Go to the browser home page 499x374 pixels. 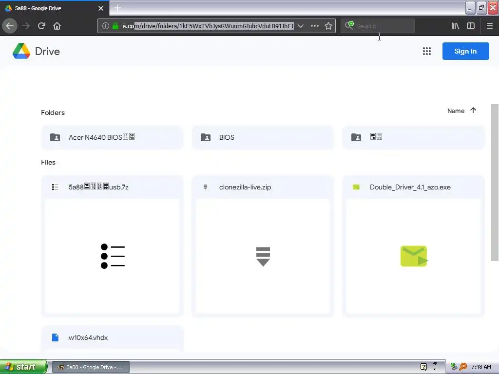[57, 26]
